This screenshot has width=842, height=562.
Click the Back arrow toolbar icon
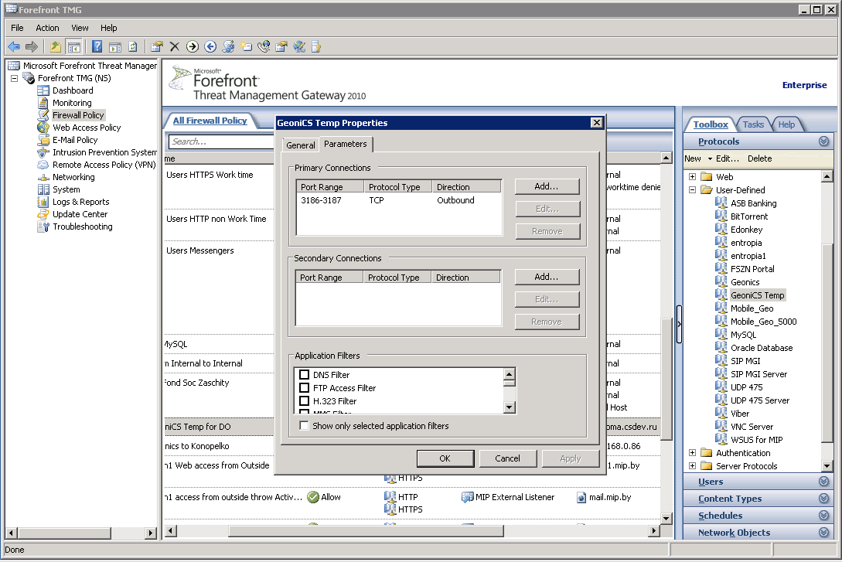(x=14, y=46)
